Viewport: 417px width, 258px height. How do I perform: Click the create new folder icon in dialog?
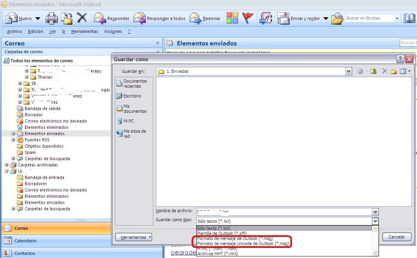(x=393, y=71)
